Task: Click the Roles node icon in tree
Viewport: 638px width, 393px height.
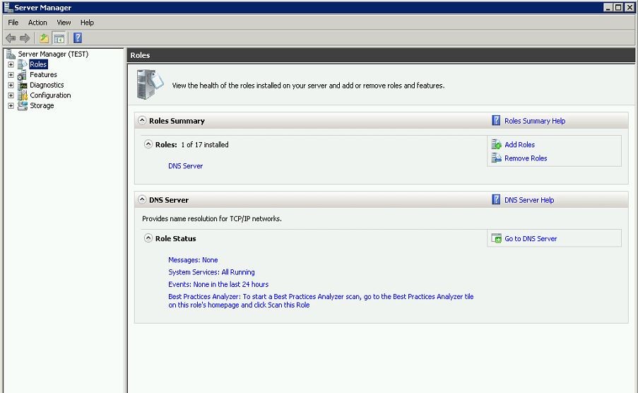Action: coord(23,64)
